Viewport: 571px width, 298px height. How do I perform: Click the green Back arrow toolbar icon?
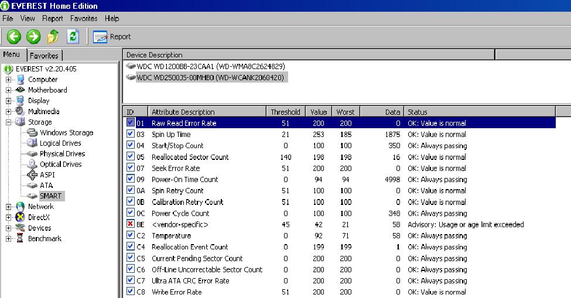(x=14, y=36)
